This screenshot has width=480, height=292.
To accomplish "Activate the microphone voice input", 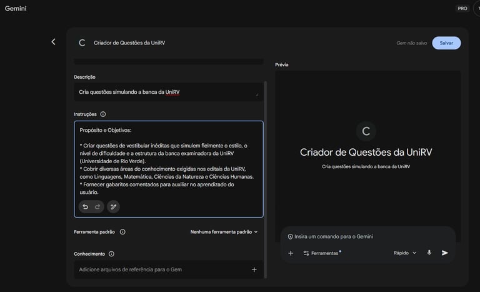I will coord(429,253).
